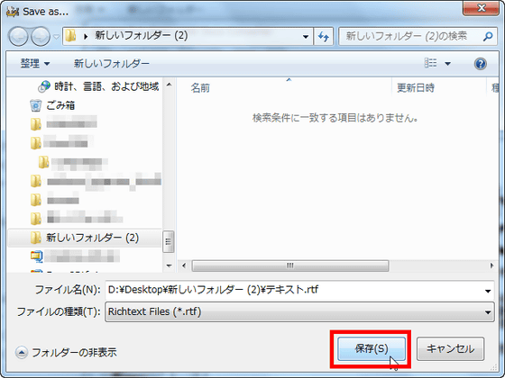Close the Save as dialog

[481, 8]
